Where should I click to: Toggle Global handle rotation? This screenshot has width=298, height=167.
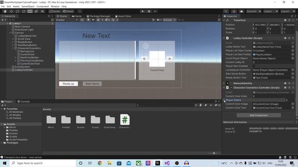[68, 11]
